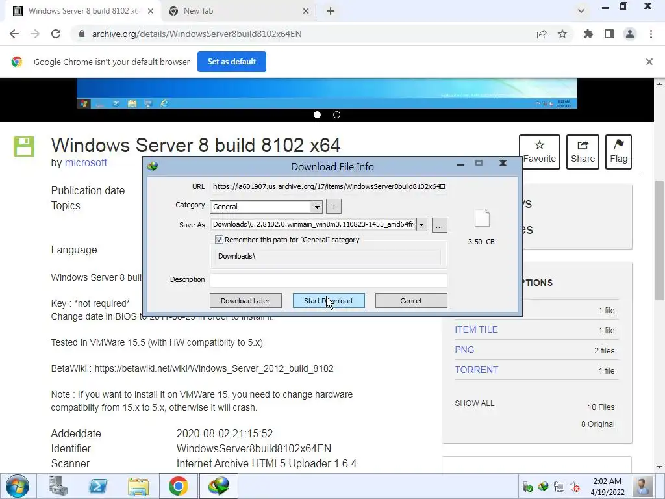Click the Favorite star button
665x499 pixels.
540,152
